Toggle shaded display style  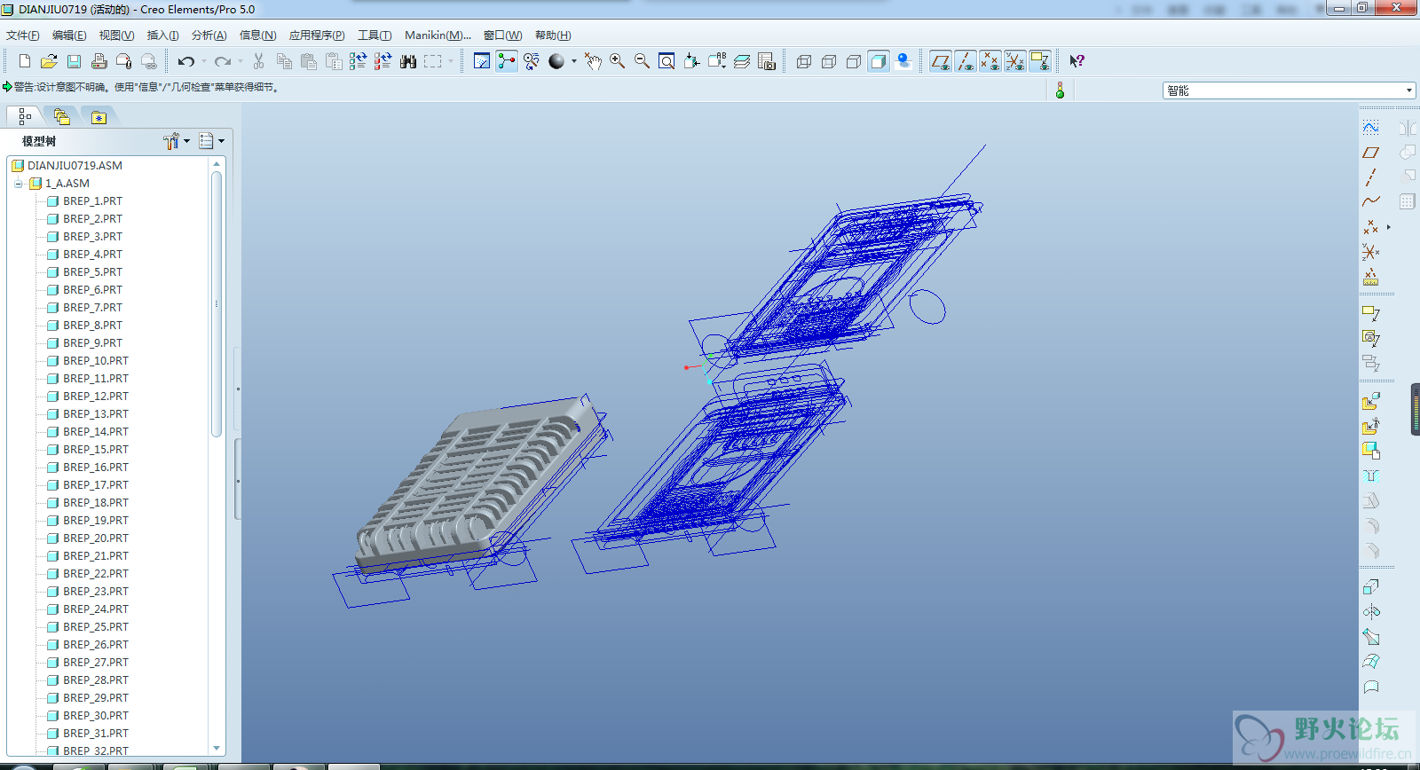(x=879, y=61)
